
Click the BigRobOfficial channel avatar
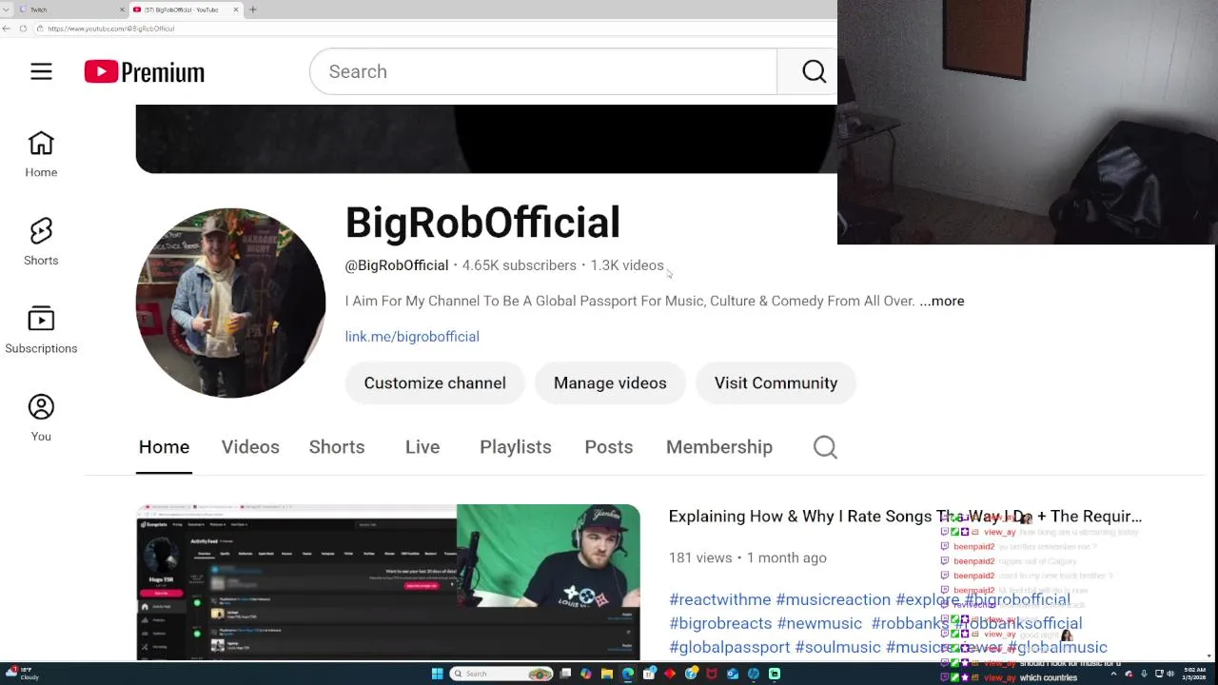[230, 303]
